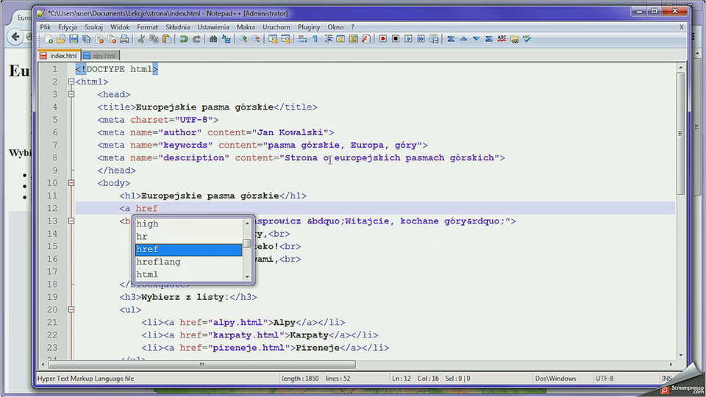Click the horizontal scrollbar right arrow
Image resolution: width=706 pixels, height=397 pixels.
[x=671, y=364]
